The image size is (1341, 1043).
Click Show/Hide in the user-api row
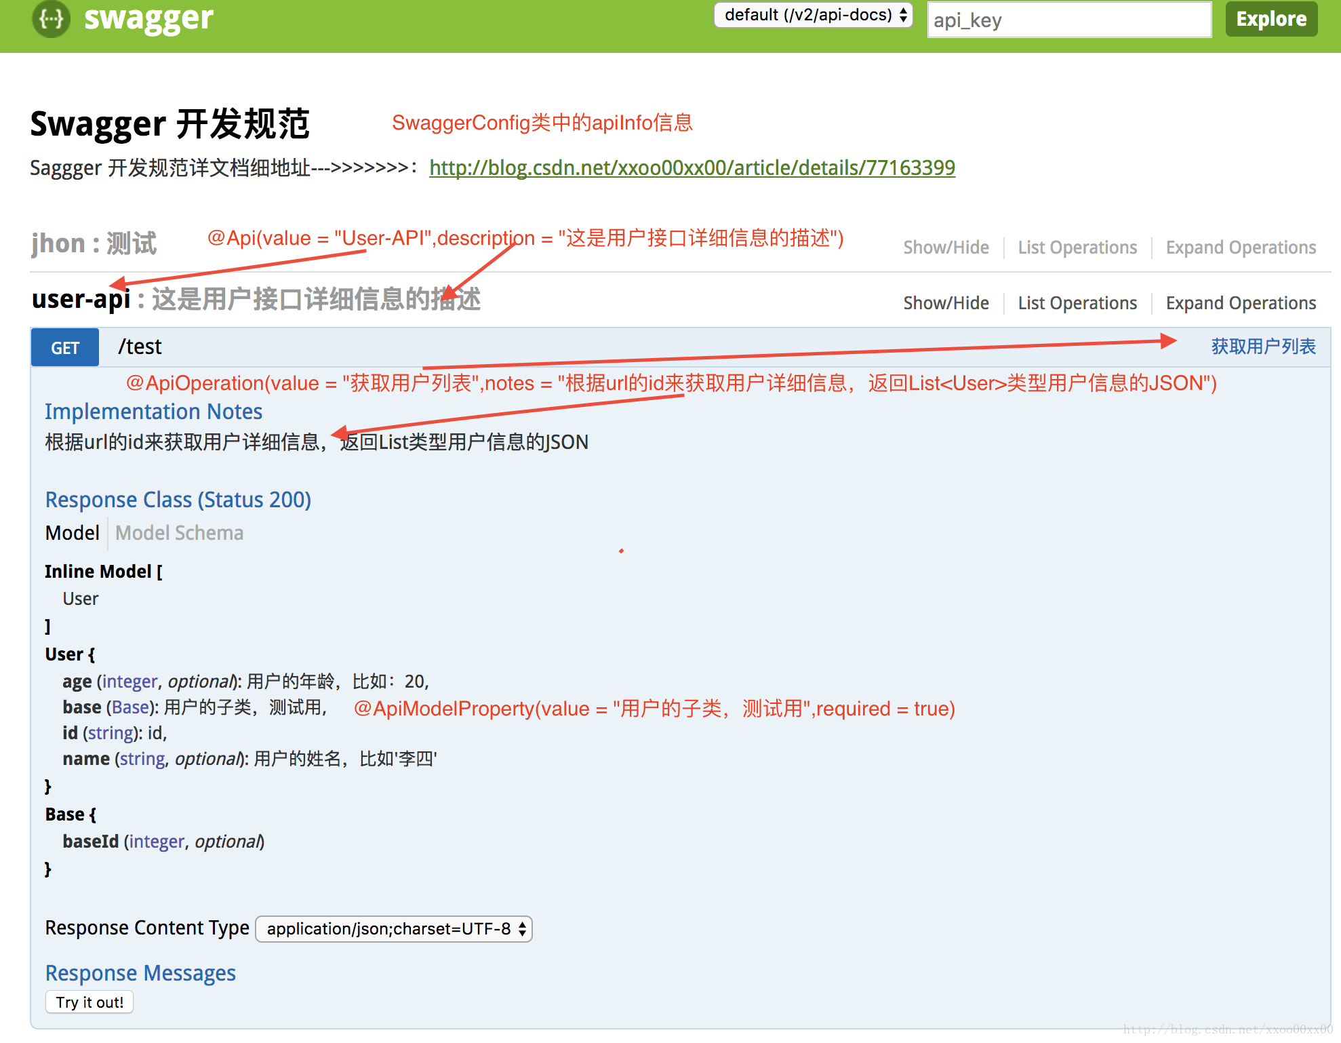point(946,303)
